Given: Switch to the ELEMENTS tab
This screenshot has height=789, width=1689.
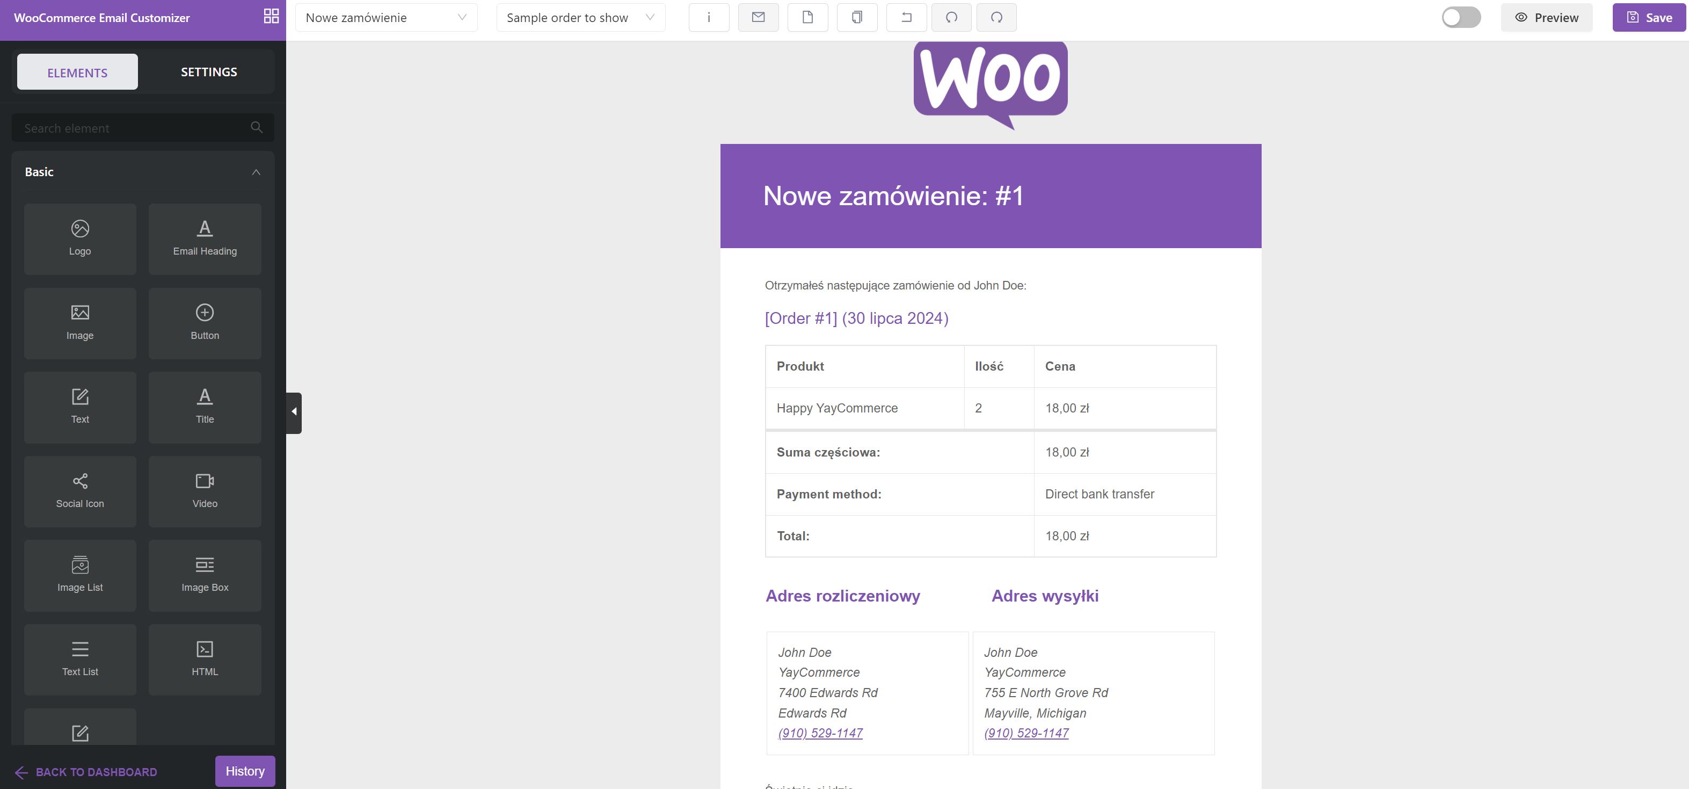Looking at the screenshot, I should point(77,72).
